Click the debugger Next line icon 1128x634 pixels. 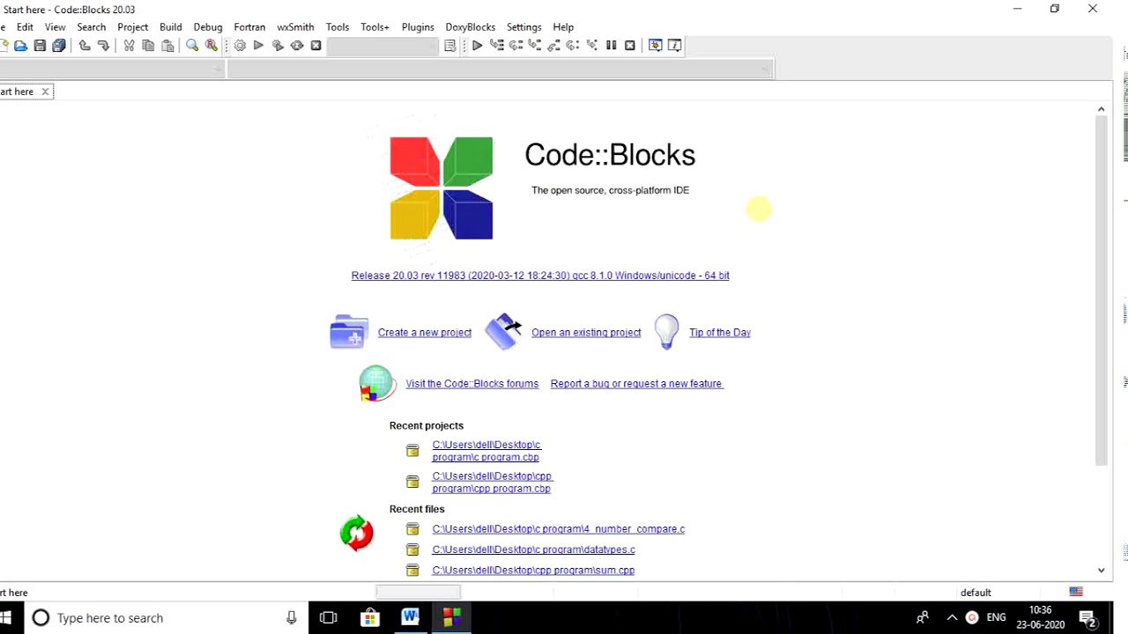[516, 46]
